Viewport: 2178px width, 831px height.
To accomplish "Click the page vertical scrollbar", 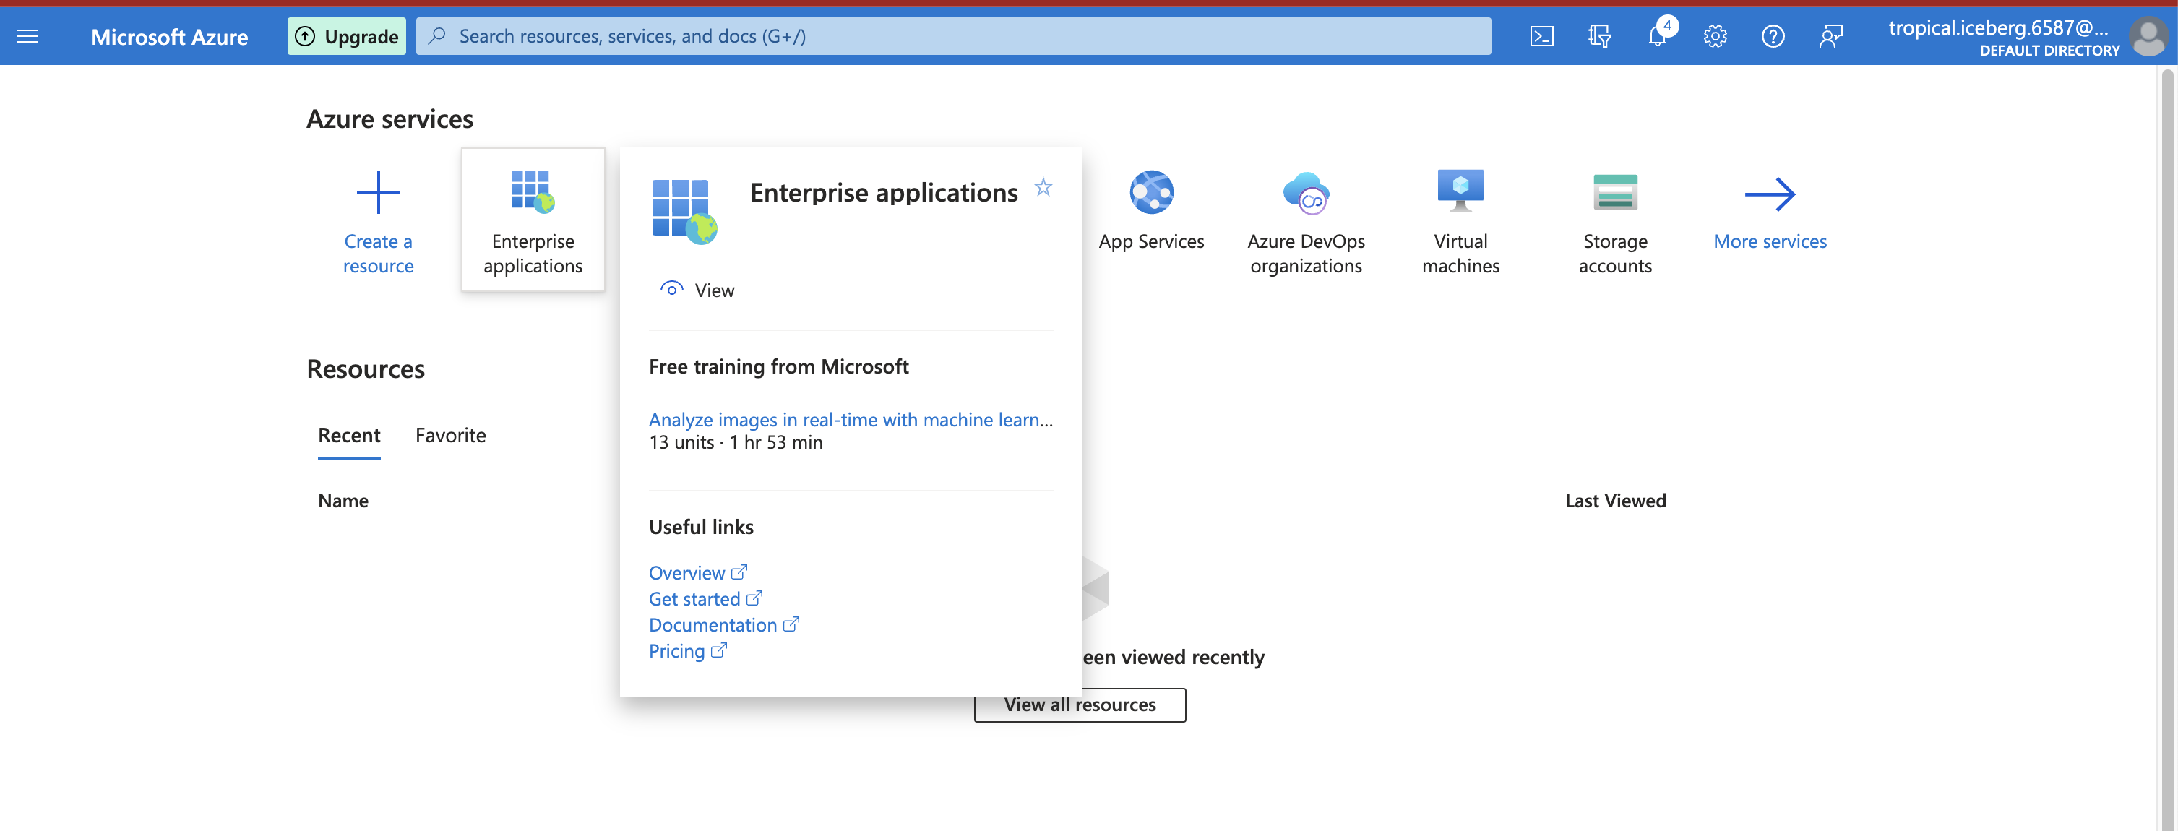I will [2166, 448].
